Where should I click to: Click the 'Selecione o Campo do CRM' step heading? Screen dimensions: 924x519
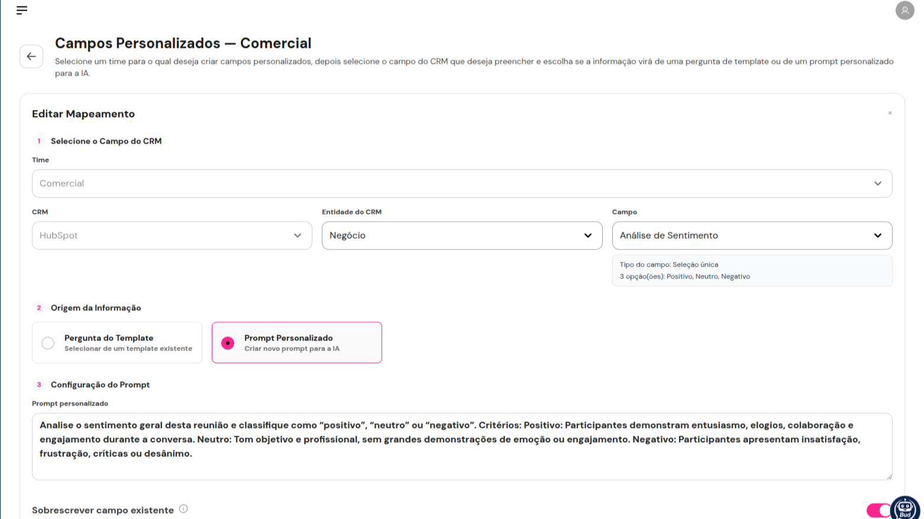106,141
